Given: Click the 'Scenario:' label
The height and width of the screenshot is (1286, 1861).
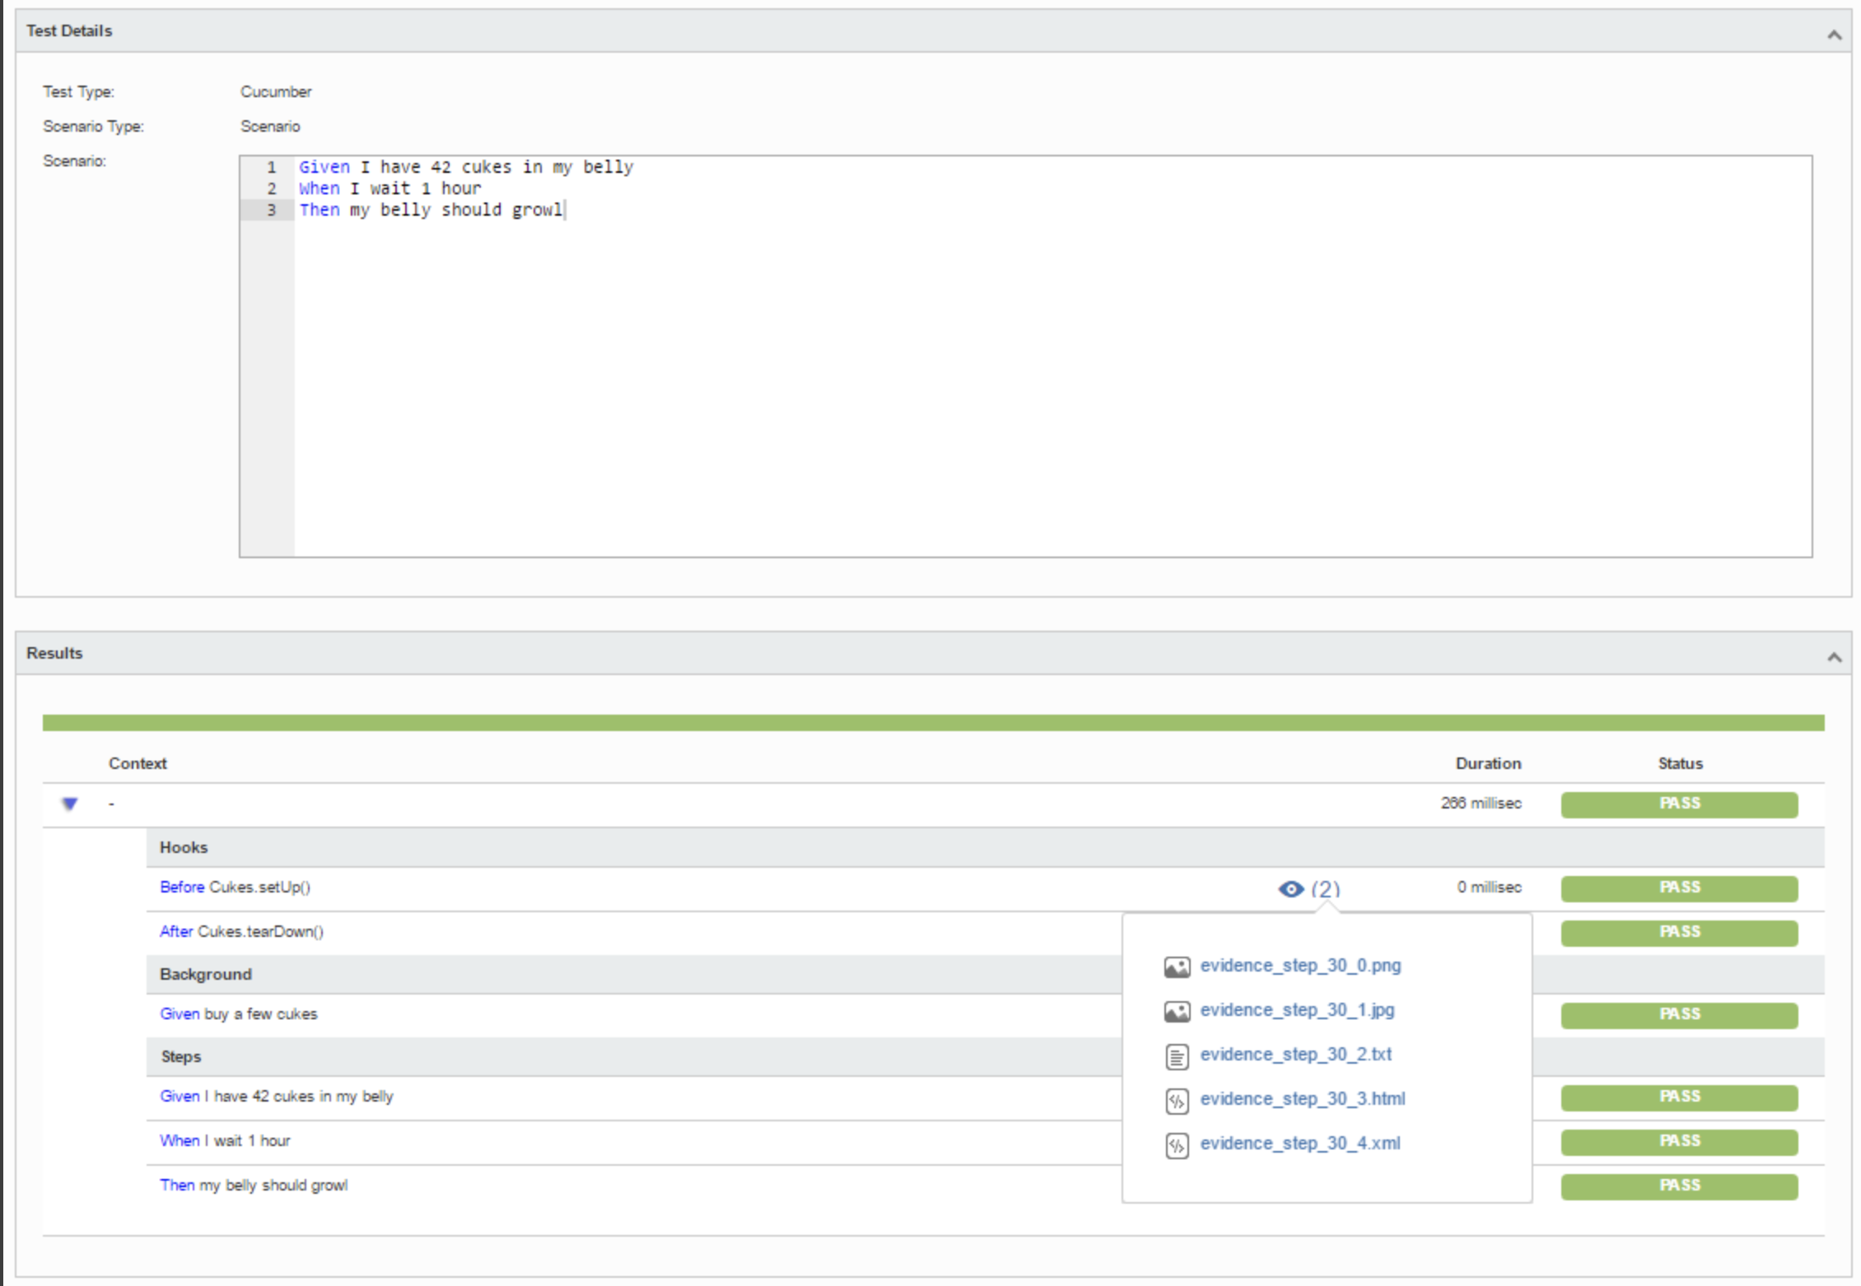Looking at the screenshot, I should [x=74, y=161].
